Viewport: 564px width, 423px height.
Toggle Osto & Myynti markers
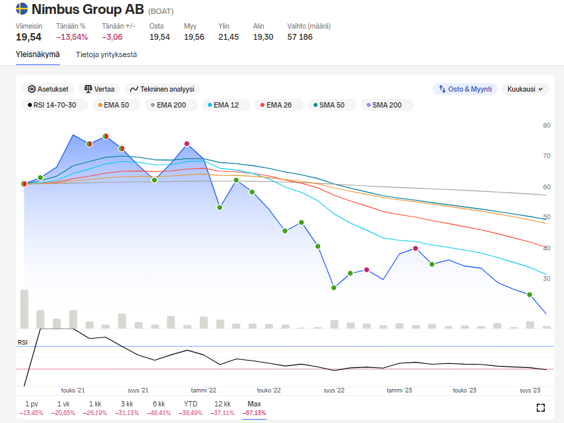464,89
